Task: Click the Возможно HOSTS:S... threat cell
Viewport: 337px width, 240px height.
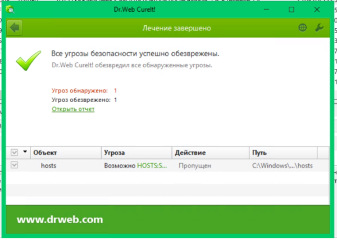Action: tap(135, 165)
